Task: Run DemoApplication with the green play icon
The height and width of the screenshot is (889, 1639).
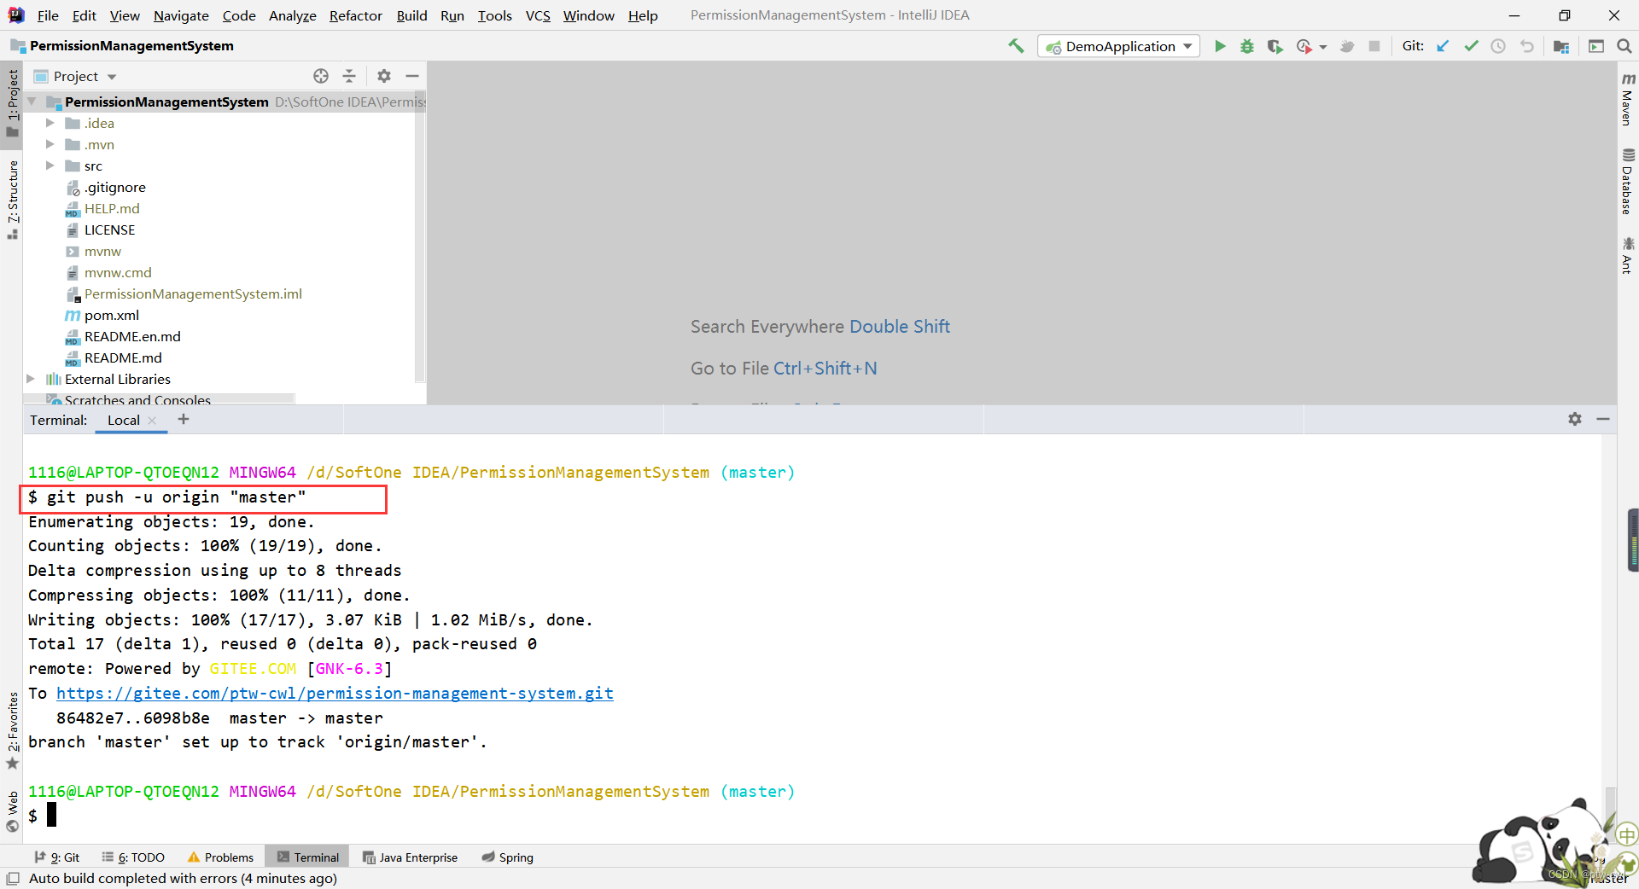Action: [x=1220, y=46]
